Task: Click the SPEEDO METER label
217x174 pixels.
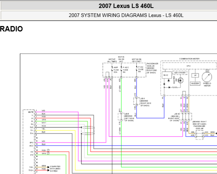Action: click(207, 85)
